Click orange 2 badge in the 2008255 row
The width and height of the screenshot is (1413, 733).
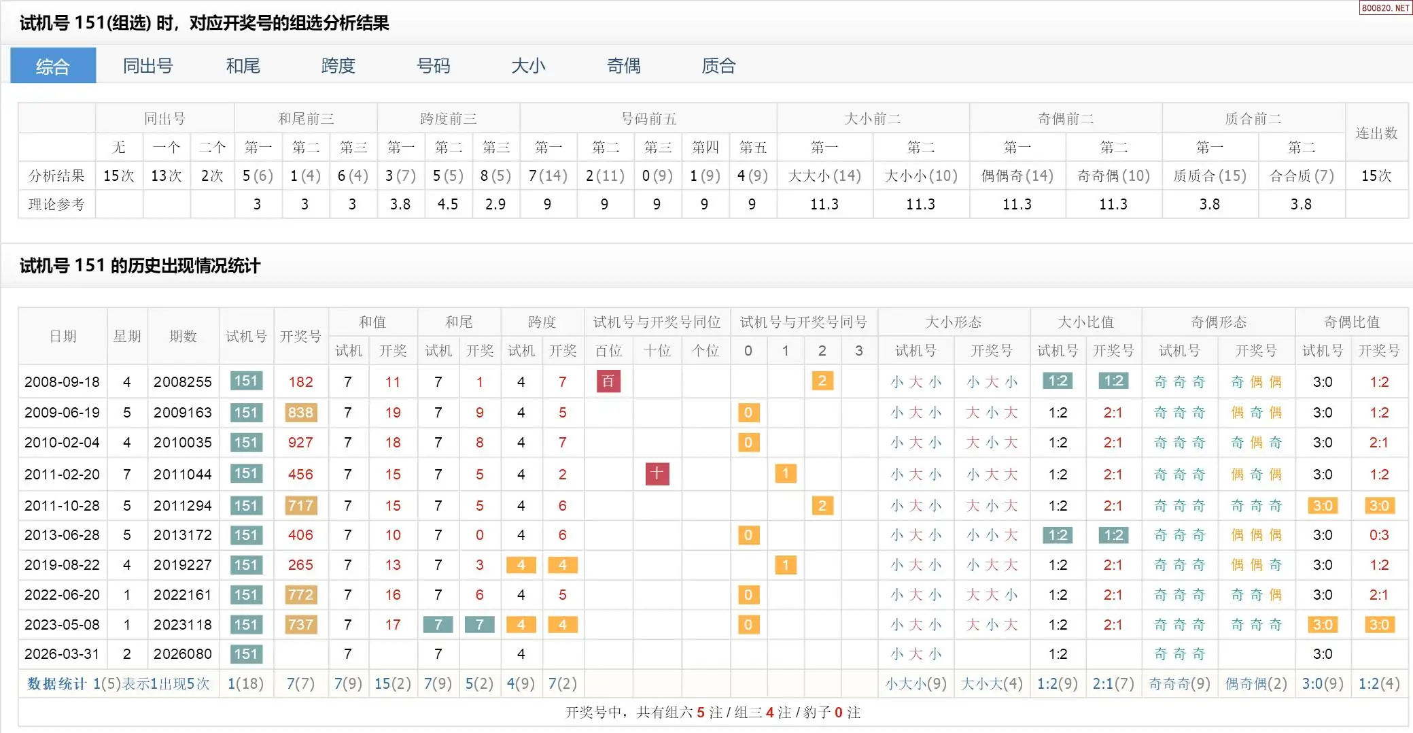pyautogui.click(x=822, y=381)
